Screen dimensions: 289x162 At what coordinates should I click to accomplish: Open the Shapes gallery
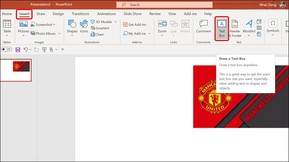point(72,26)
